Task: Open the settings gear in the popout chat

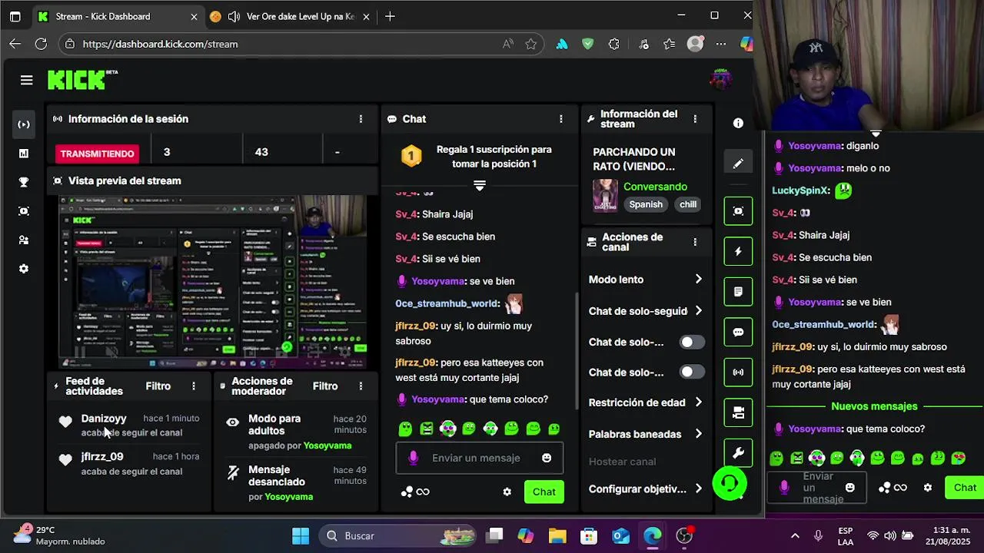Action: coord(928,488)
